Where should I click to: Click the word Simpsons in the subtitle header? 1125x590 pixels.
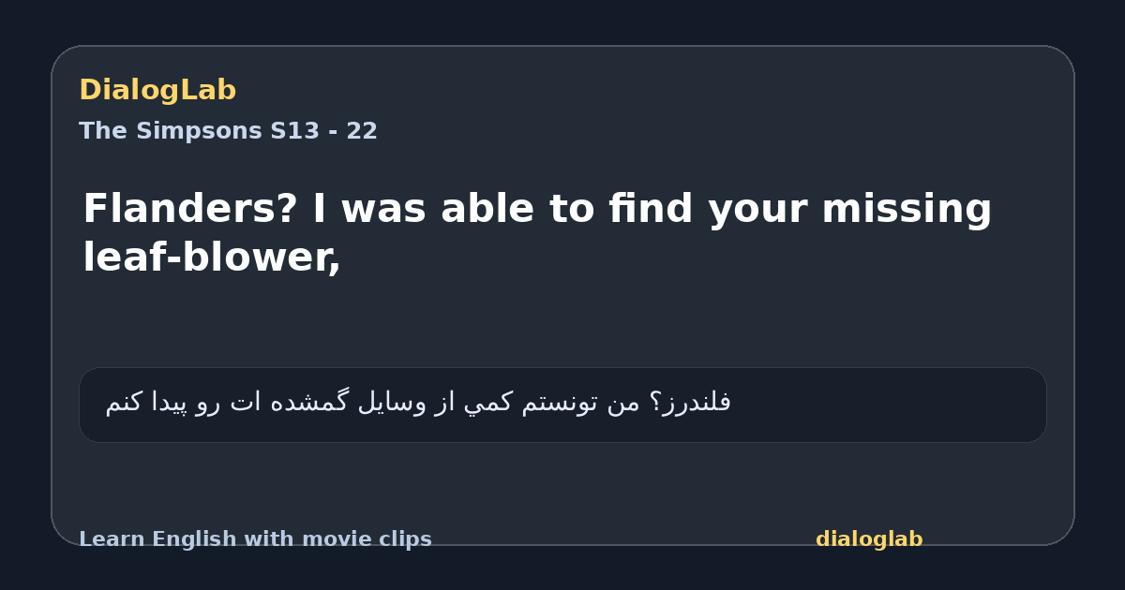(x=199, y=131)
